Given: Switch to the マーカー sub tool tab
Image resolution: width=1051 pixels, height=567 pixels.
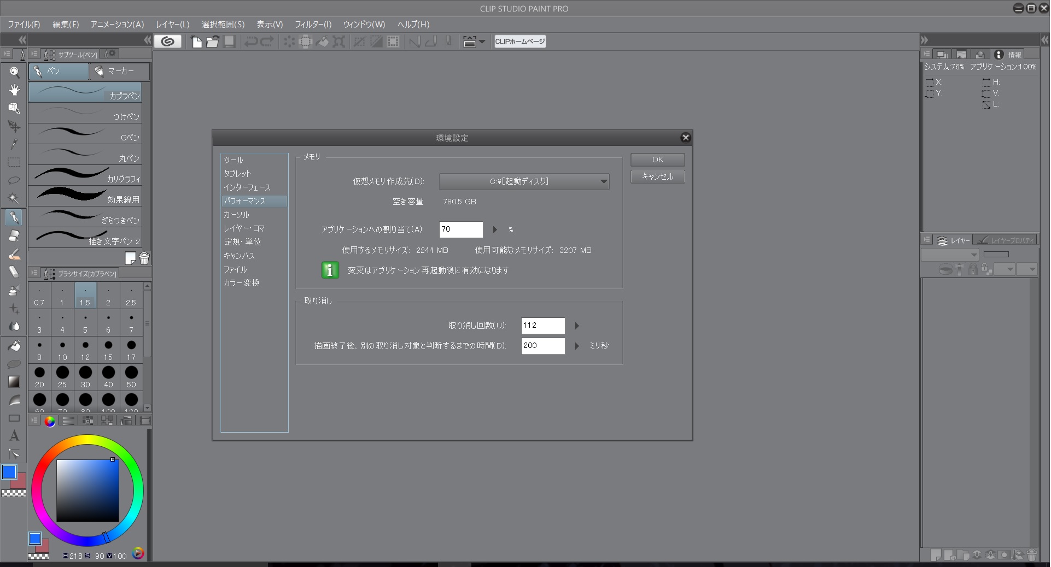Looking at the screenshot, I should (120, 71).
